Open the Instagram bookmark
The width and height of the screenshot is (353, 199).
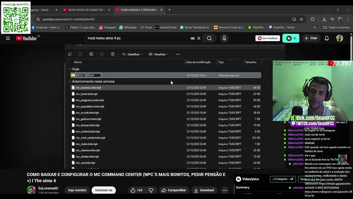[108, 27]
